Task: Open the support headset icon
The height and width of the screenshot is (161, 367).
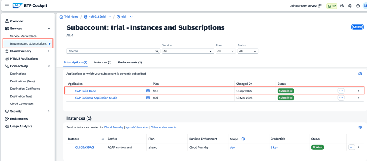Action: pyautogui.click(x=350, y=6)
